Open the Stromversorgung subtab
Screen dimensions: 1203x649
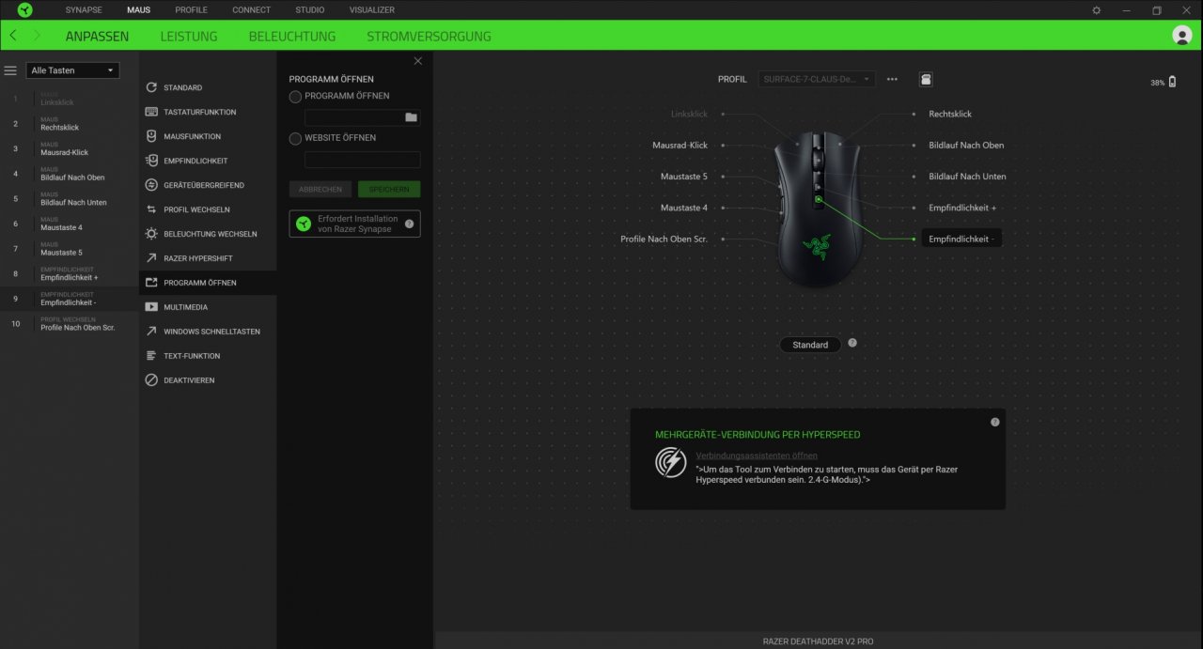(x=429, y=36)
